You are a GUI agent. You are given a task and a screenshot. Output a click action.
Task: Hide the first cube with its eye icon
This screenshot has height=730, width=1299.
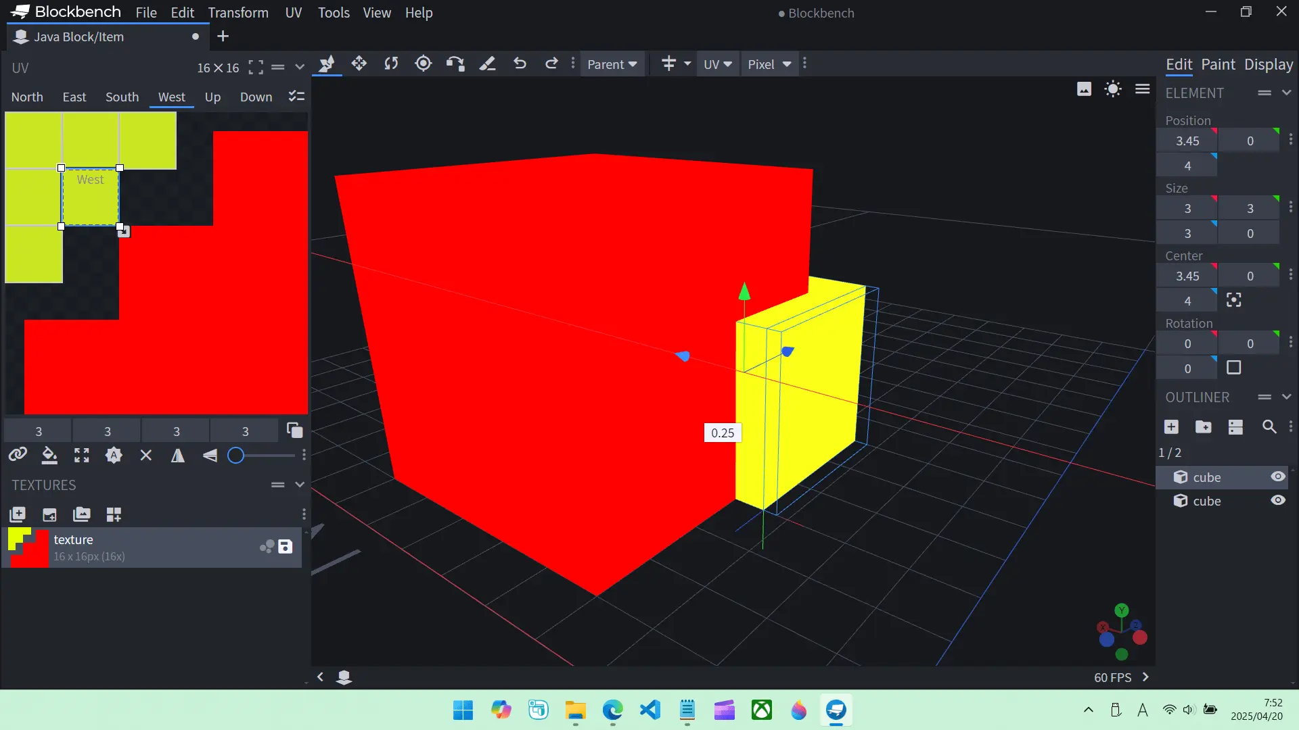point(1278,477)
